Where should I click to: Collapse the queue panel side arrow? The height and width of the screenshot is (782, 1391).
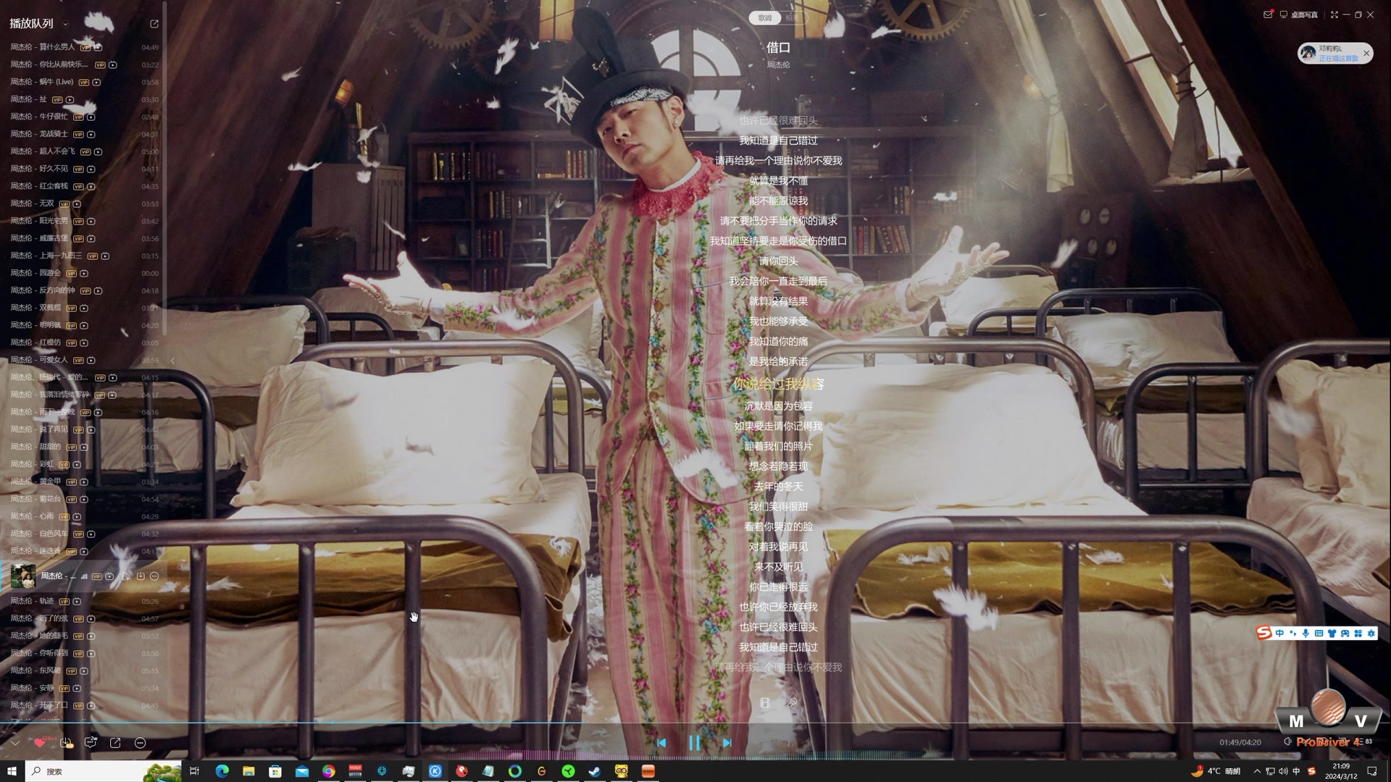172,361
